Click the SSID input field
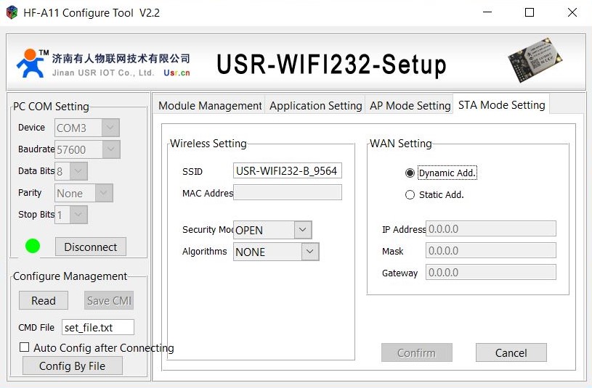Screen dimensions: 592x388 288,171
